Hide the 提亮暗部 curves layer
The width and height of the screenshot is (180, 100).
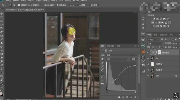click(x=148, y=53)
